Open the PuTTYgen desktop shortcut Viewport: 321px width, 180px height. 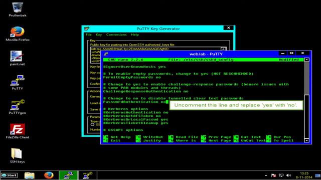18,106
